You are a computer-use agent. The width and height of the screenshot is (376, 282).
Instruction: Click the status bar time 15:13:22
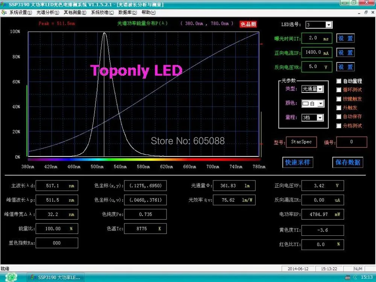coord(329,269)
